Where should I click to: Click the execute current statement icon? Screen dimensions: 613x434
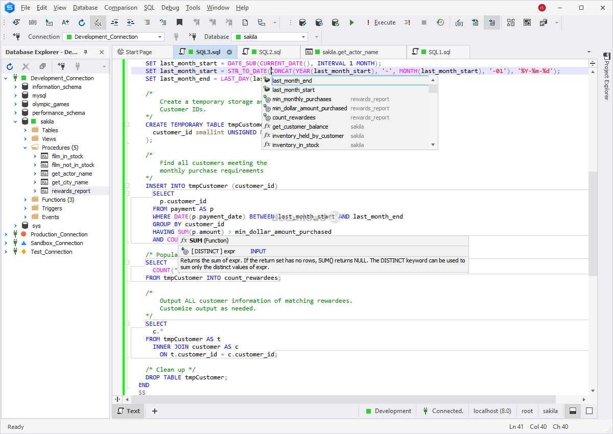point(407,22)
